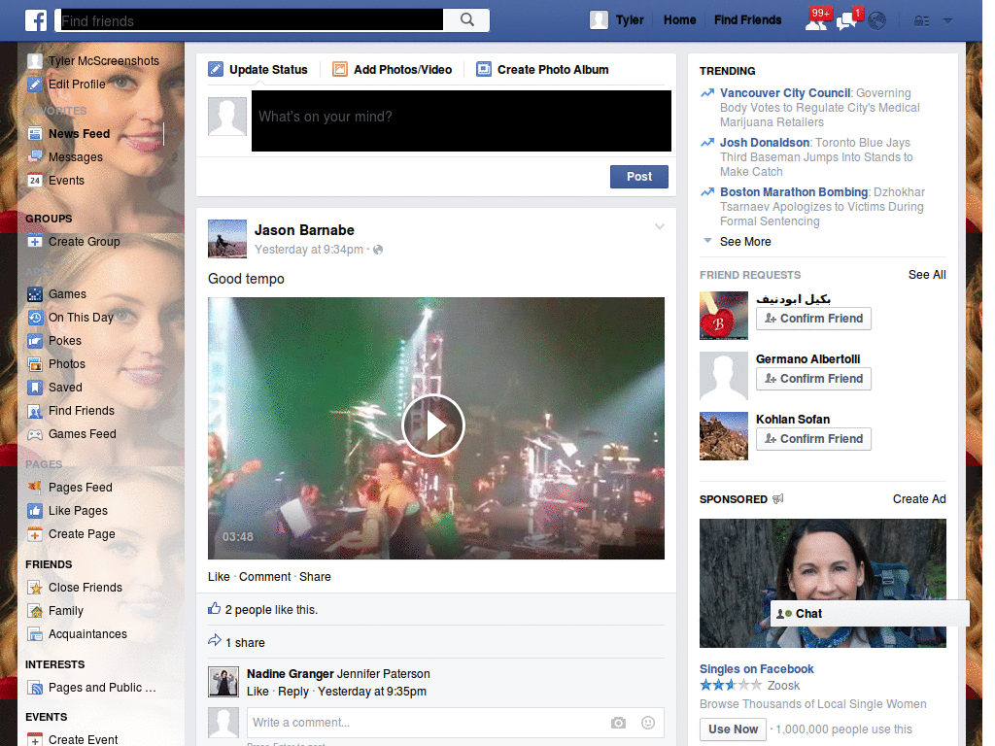Viewport: 995px width, 746px height.
Task: Confirm Germano Albertolli friend request
Action: coord(813,379)
